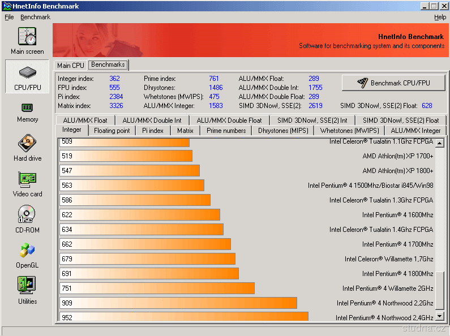The image size is (450, 336).
Task: Open the Help menu
Action: pyautogui.click(x=440, y=17)
